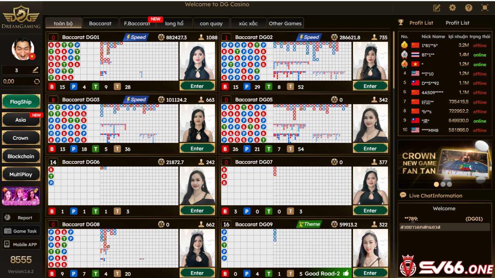Open Live ChatInformation panel header
This screenshot has height=278, width=495.
(431, 196)
